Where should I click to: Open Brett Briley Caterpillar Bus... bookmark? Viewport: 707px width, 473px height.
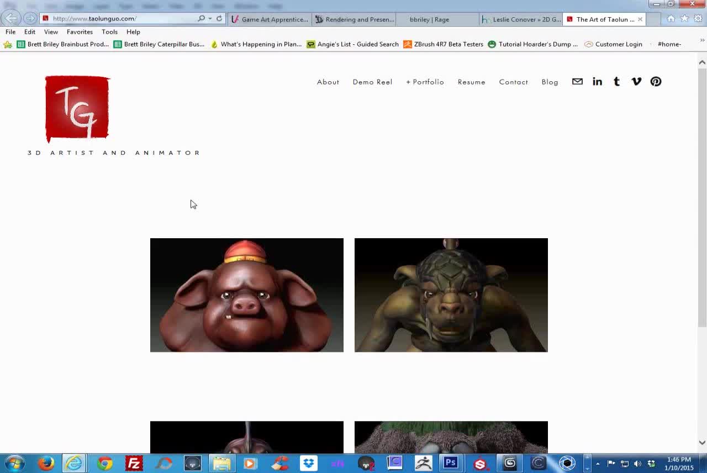click(159, 44)
